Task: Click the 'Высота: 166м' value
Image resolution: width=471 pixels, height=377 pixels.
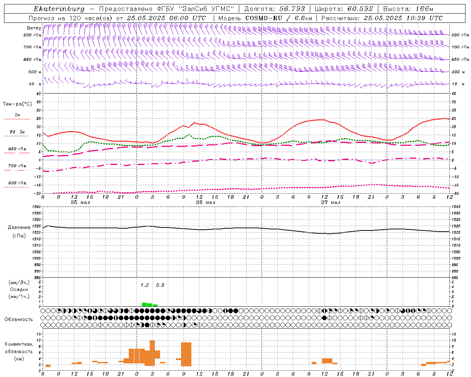Action: point(408,9)
